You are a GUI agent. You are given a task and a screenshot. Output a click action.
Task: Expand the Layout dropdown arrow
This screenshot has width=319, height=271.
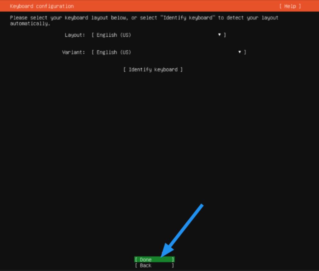pos(220,35)
